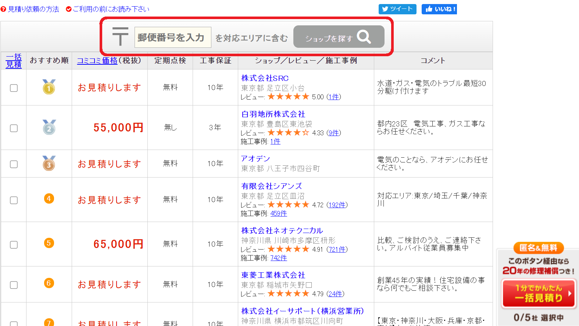Click the 4.91 star rating of ネオテクニカル
Image resolution: width=579 pixels, height=326 pixels.
[x=288, y=249]
